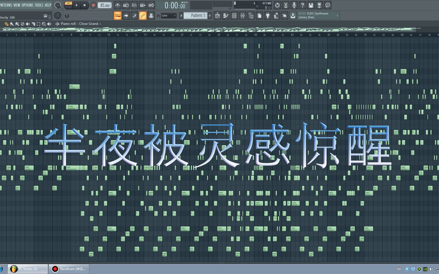The image size is (439, 274).
Task: Open the Plugin picker plug icon
Action: [x=268, y=16]
